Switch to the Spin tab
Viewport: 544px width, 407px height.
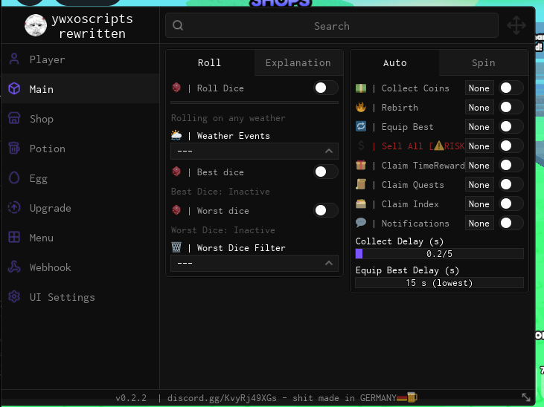pyautogui.click(x=483, y=62)
